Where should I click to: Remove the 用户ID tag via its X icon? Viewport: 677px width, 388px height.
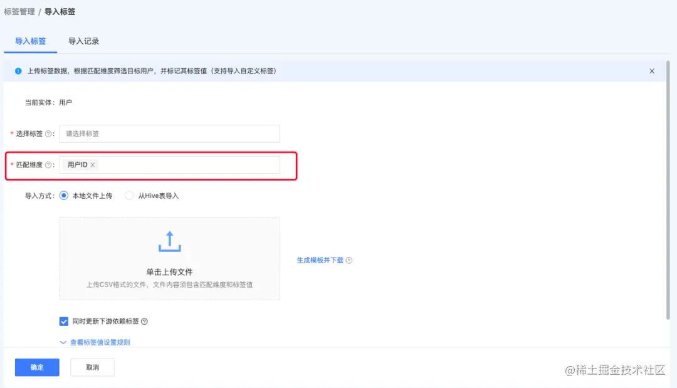point(92,165)
